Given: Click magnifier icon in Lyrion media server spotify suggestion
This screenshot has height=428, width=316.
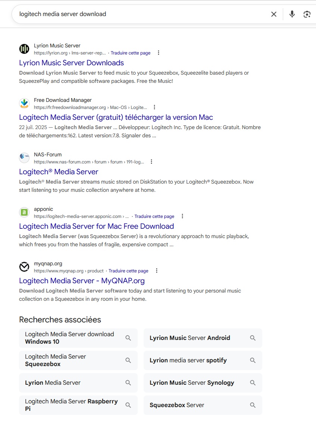Looking at the screenshot, I should point(253,360).
